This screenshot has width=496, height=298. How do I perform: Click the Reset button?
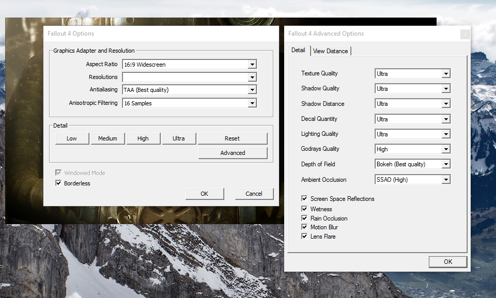(233, 138)
